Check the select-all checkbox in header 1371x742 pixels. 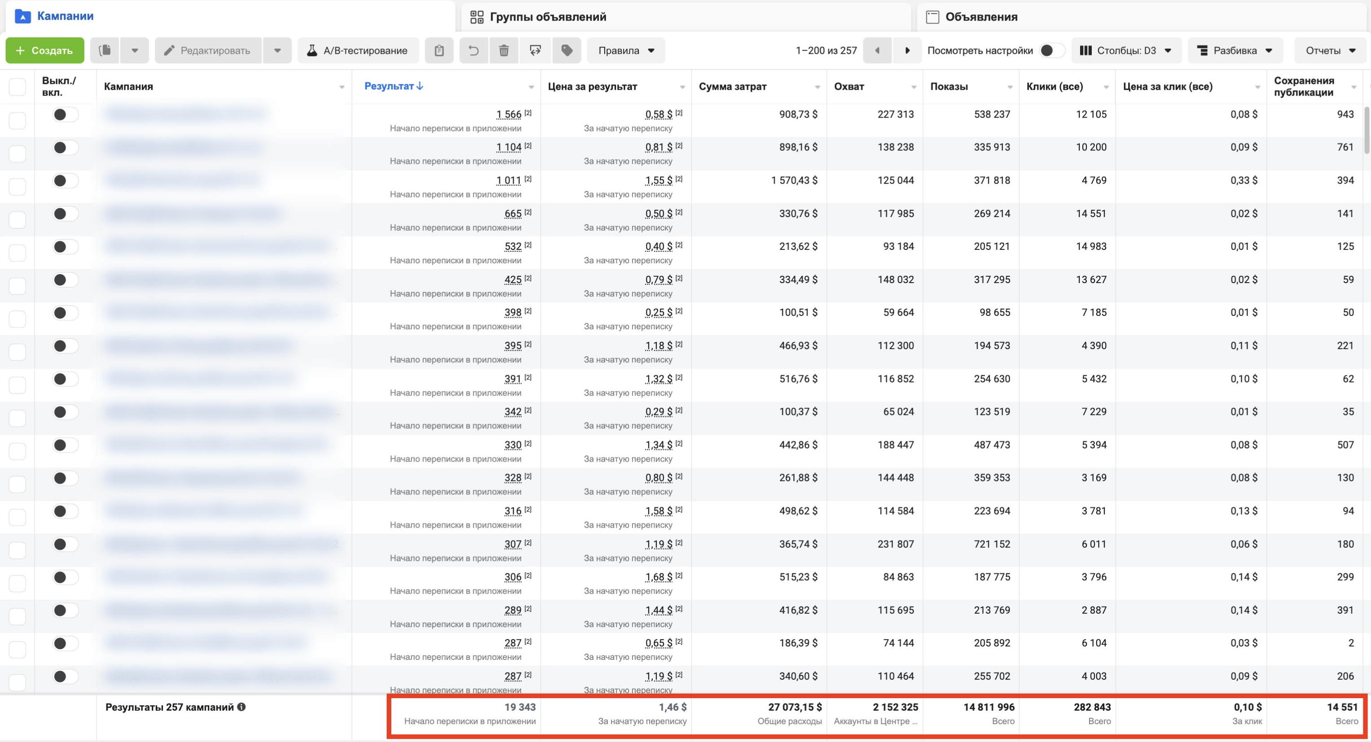[x=18, y=87]
